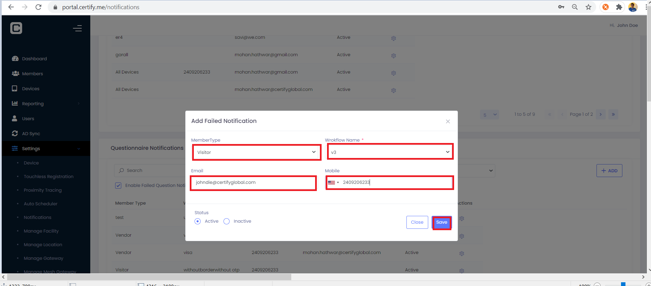Screen dimensions: 651x286
Task: Open settings gear for the er4 row
Action: coord(393,38)
